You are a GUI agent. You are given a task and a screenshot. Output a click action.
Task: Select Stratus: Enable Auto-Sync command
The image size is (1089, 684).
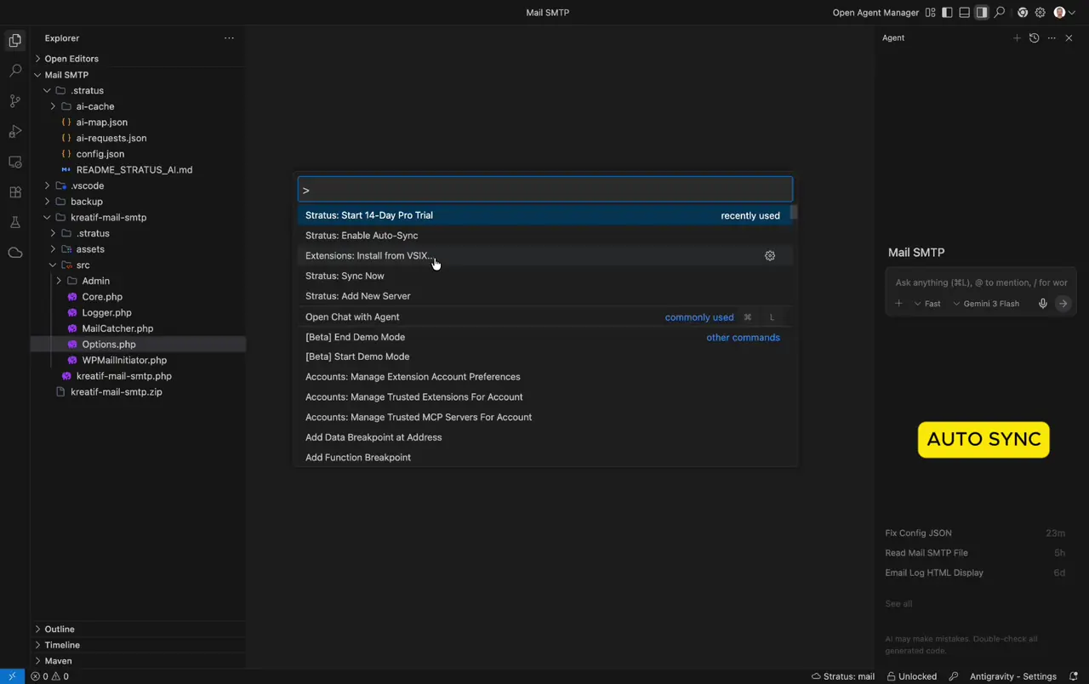[x=362, y=236]
